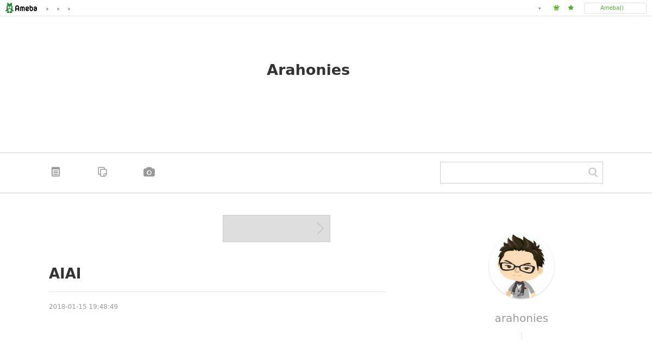Expand the small dropdown arrow beside the crown
Viewport: 652px width, 342px height.
point(540,9)
